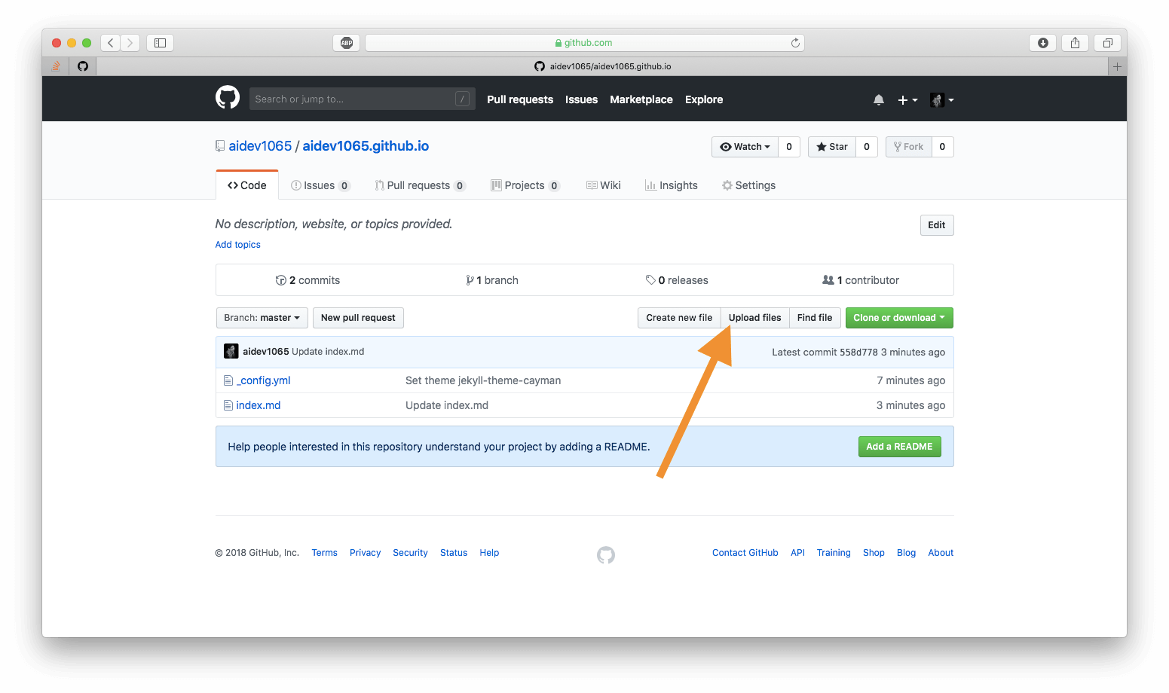1169x693 pixels.
Task: Open Safari downloads icon
Action: 1042,43
